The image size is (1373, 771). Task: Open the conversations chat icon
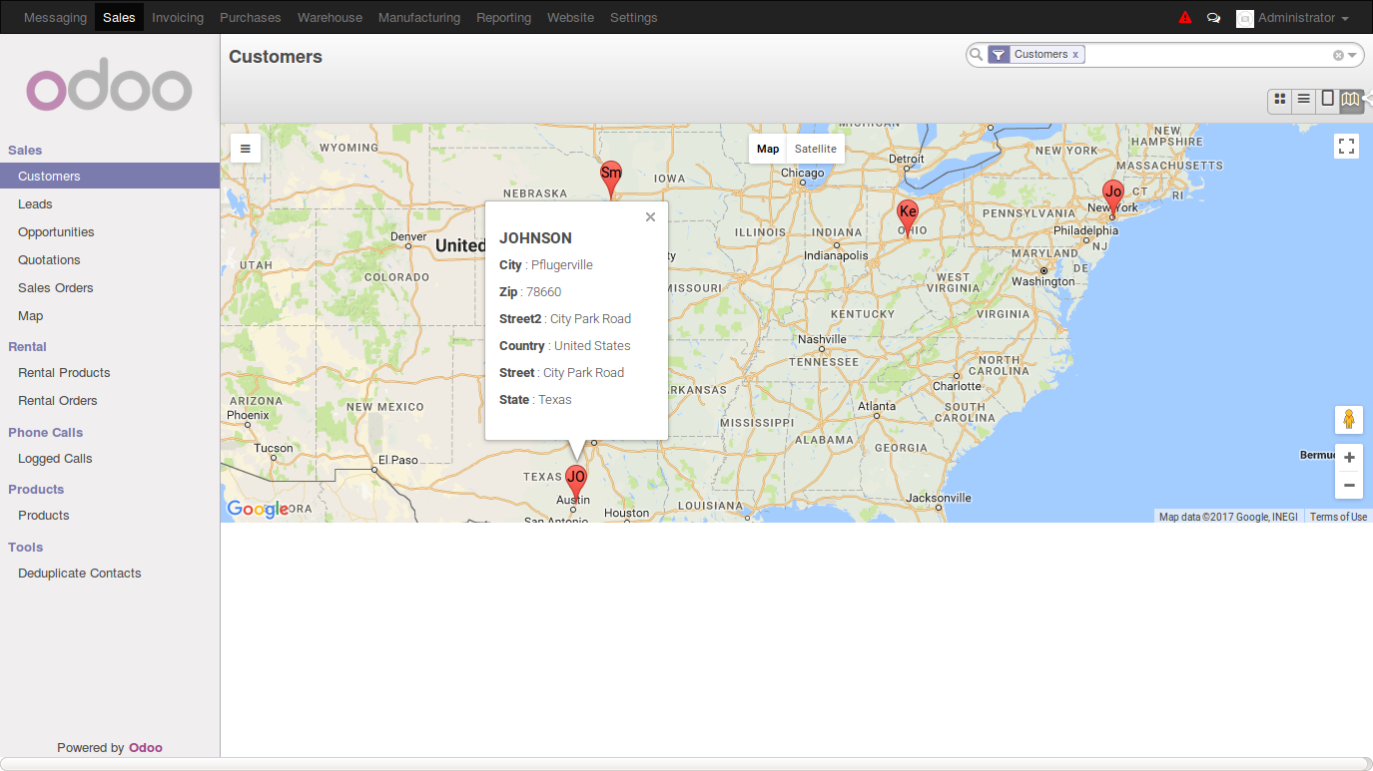1213,18
